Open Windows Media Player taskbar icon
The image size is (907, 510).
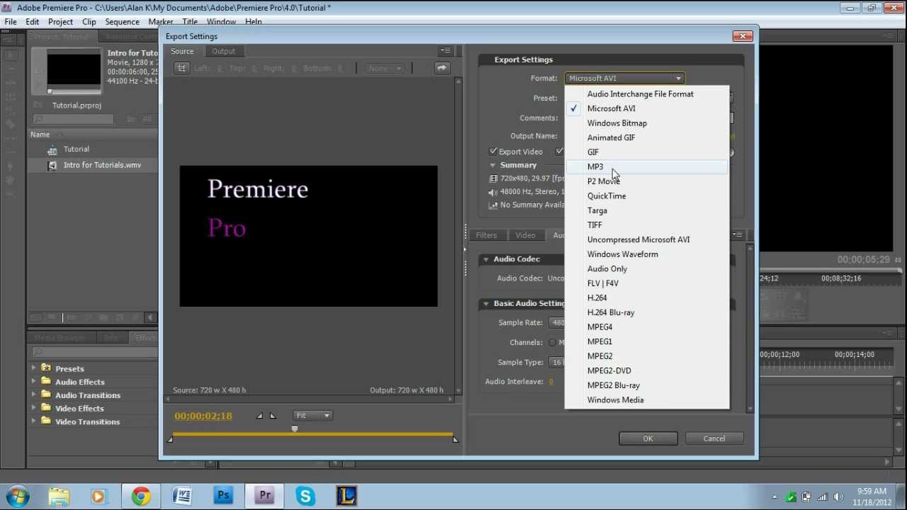tap(98, 496)
